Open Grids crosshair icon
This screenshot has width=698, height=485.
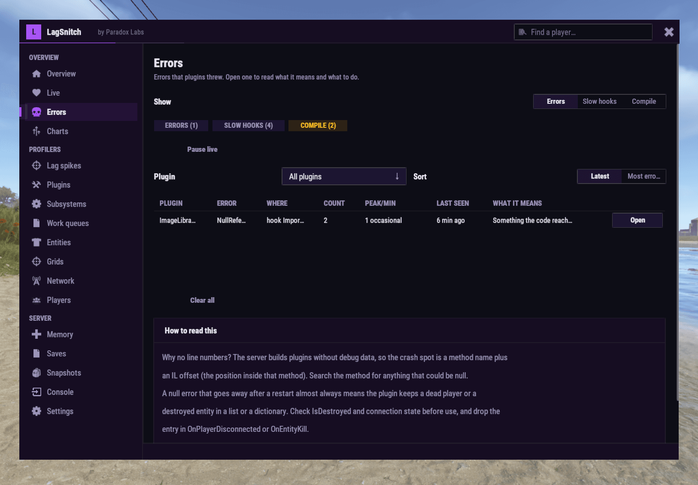click(x=36, y=262)
